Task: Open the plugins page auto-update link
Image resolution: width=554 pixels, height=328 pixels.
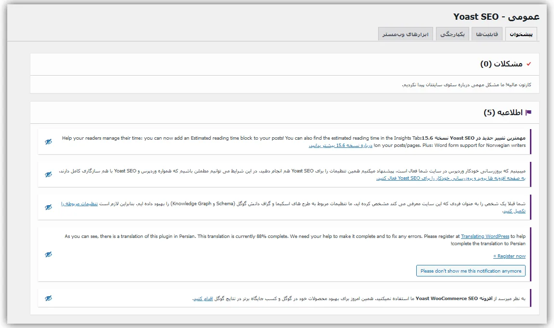Action: pos(451,178)
